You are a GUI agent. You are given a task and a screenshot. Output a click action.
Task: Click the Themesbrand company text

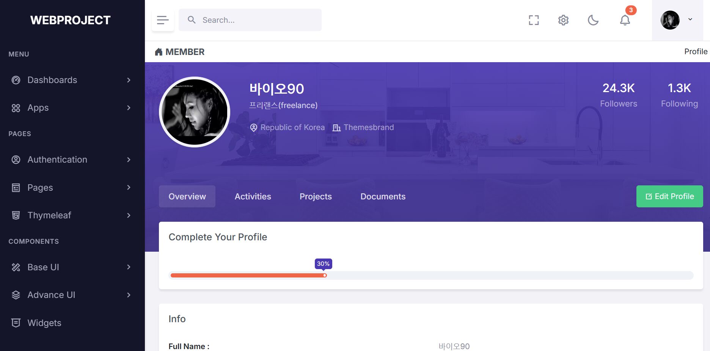[x=369, y=127]
